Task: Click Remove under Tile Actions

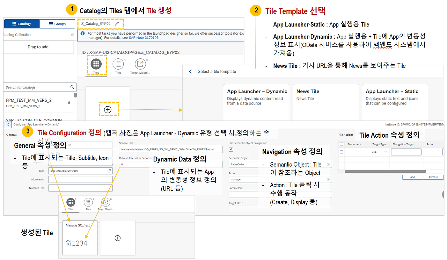Action: pos(433,177)
